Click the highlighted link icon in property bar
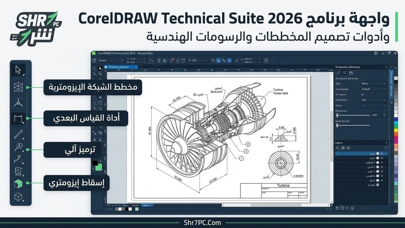 (218, 60)
